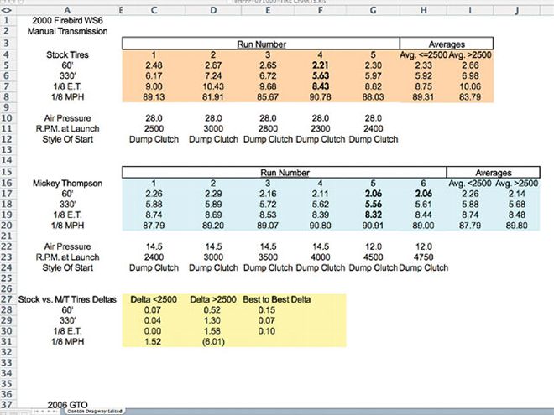This screenshot has width=554, height=415.
Task: Select the 1.30 delta cell
Action: (212, 321)
